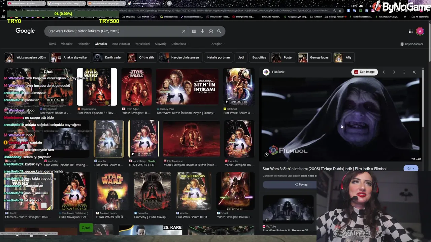This screenshot has height=242, width=431.
Task: Filter by Anakin skywalker chip
Action: 71,57
